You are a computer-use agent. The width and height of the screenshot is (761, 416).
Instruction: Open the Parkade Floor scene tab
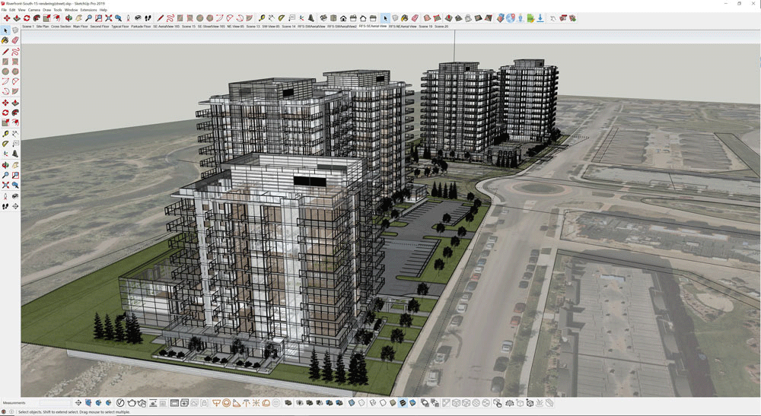[x=141, y=26]
